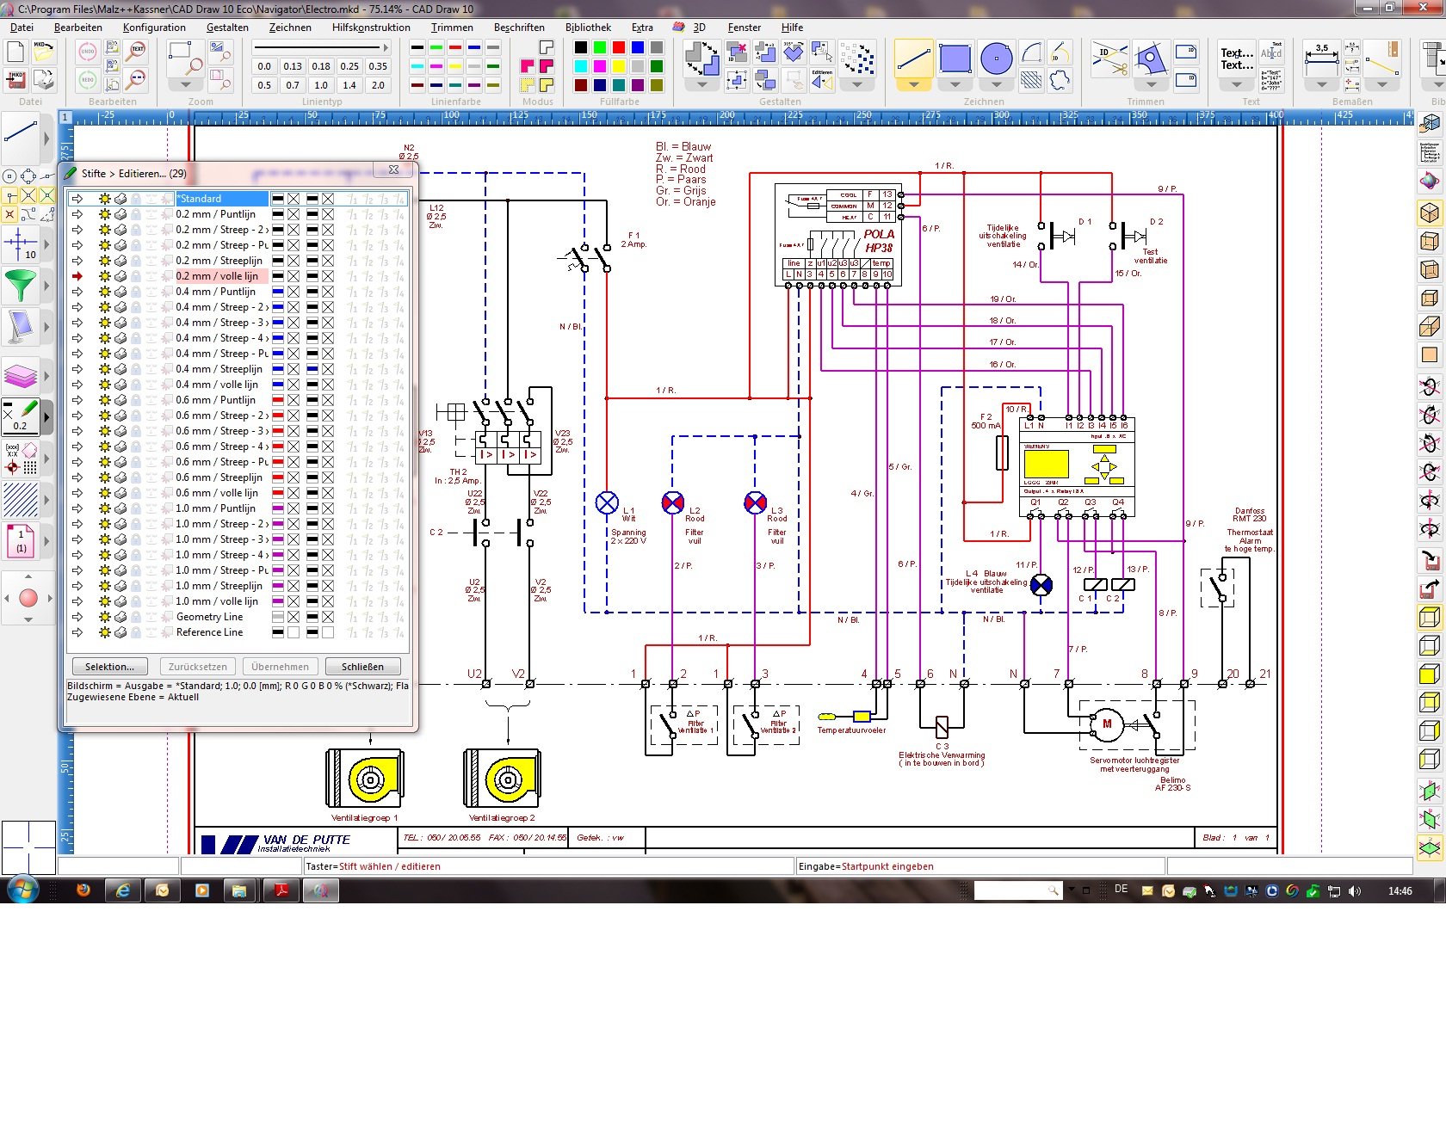This screenshot has width=1446, height=1127.
Task: Click the green funnel filter icon
Action: click(x=22, y=286)
